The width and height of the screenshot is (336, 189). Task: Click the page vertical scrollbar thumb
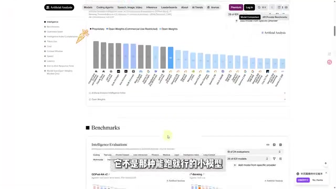(334, 31)
